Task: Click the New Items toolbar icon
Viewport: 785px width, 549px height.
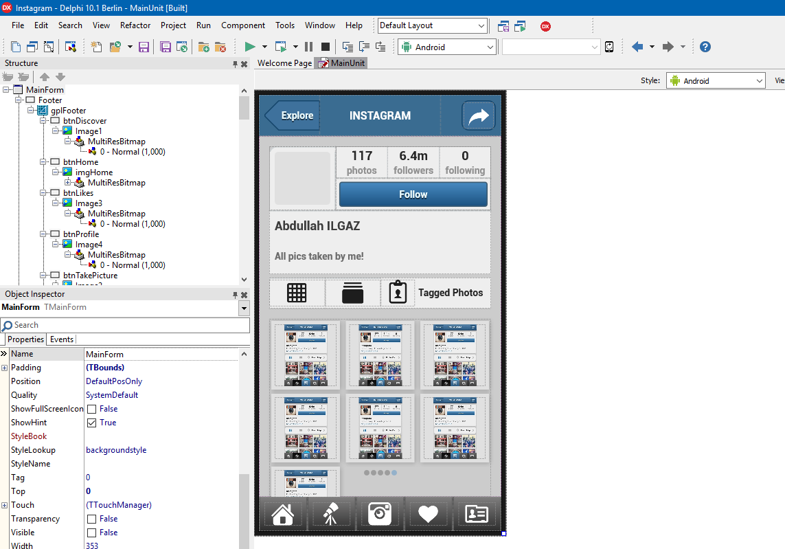Action: point(96,47)
